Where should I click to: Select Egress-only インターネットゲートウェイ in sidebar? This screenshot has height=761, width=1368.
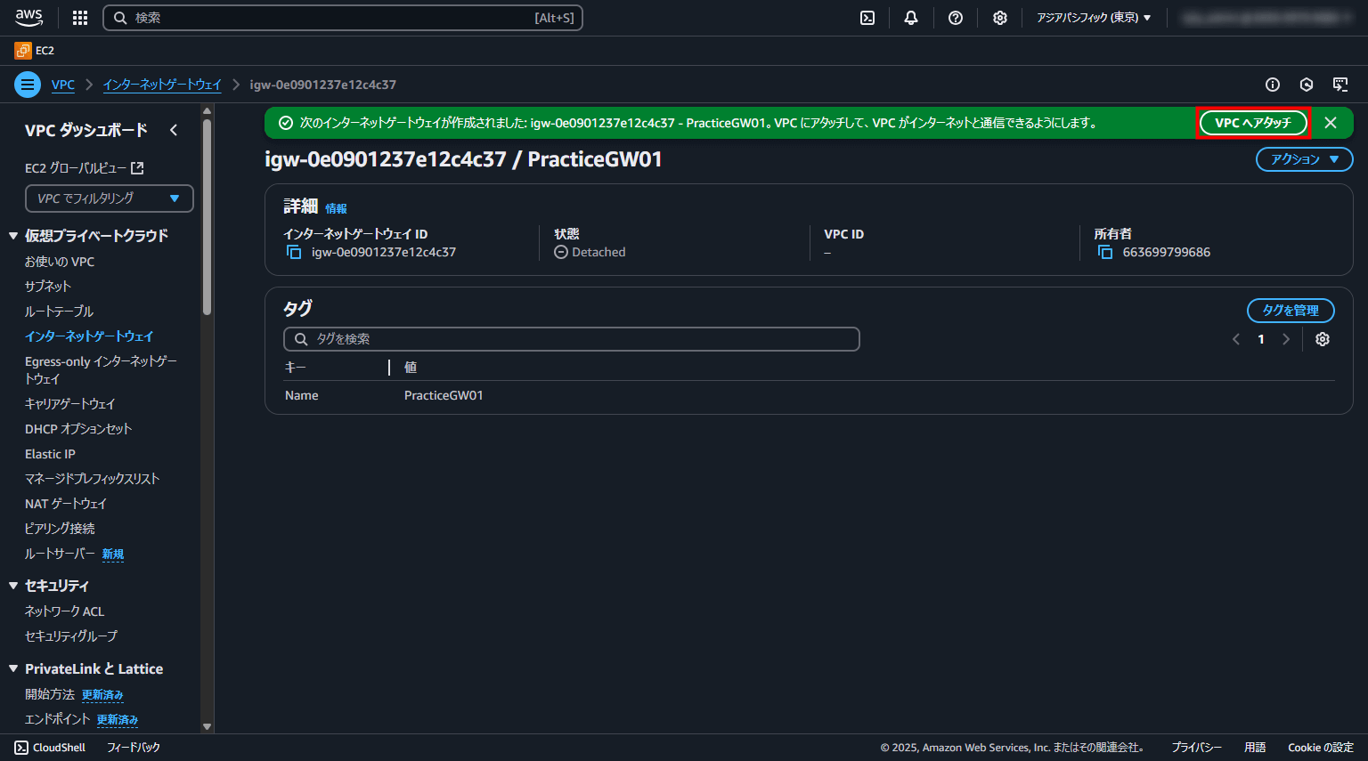pos(101,370)
